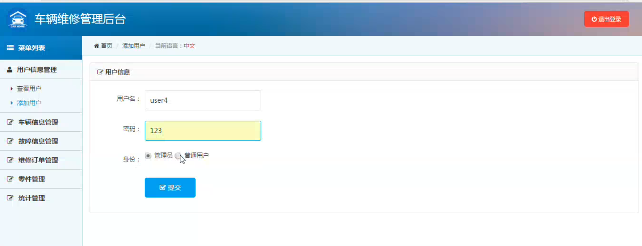Screen dimensions: 642x246
Task: Click the home icon in the breadcrumb
Action: (x=97, y=46)
